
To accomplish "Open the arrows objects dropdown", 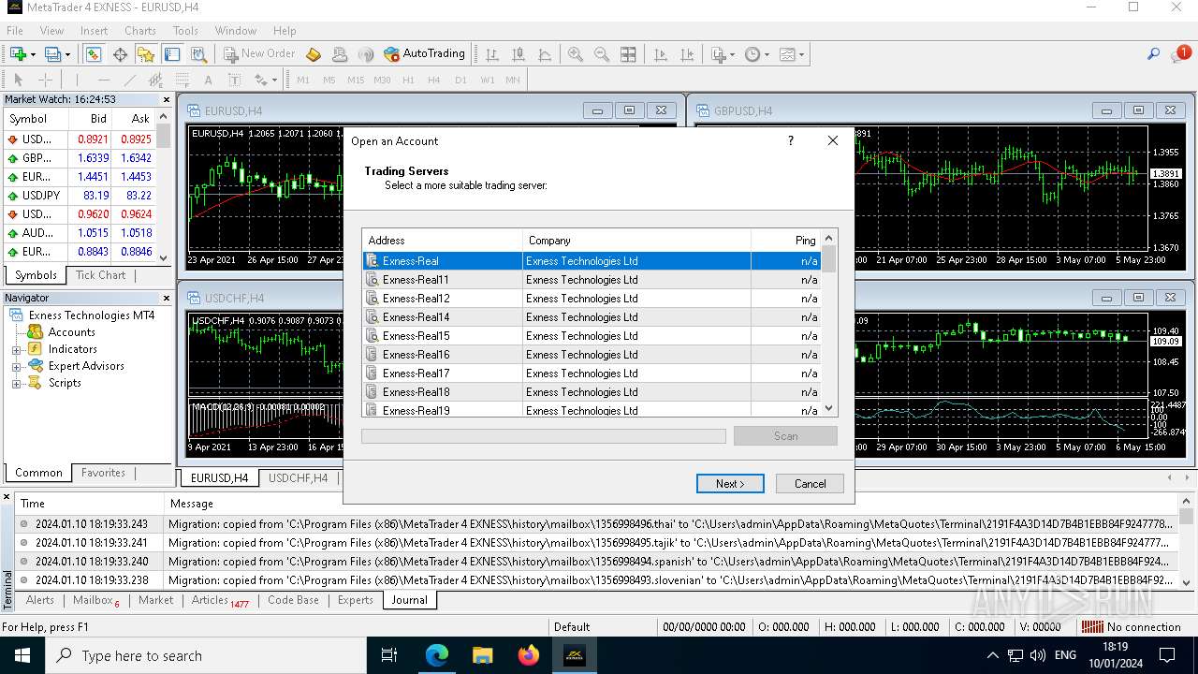I will 265,80.
